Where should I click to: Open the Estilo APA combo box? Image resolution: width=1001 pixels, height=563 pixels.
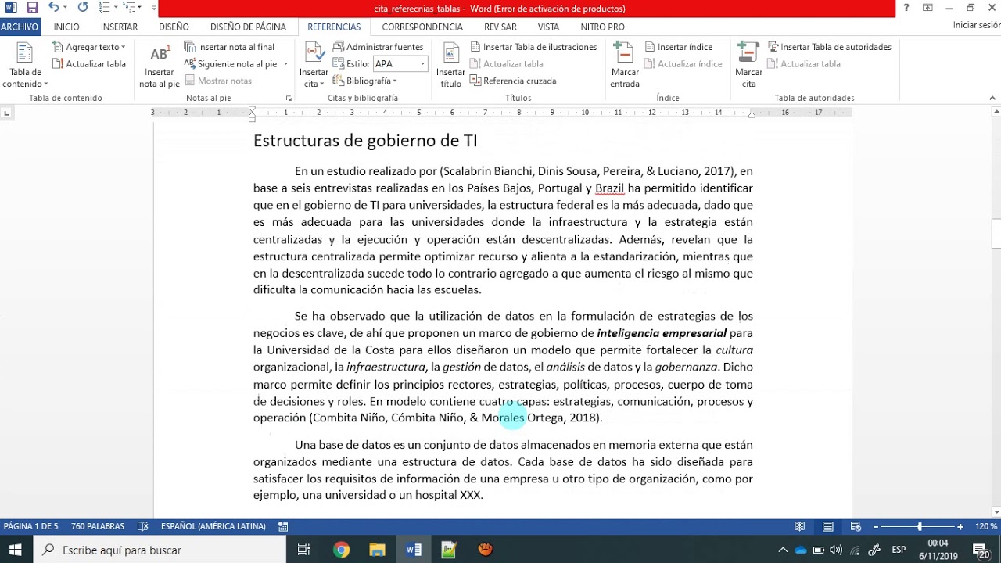tap(400, 64)
